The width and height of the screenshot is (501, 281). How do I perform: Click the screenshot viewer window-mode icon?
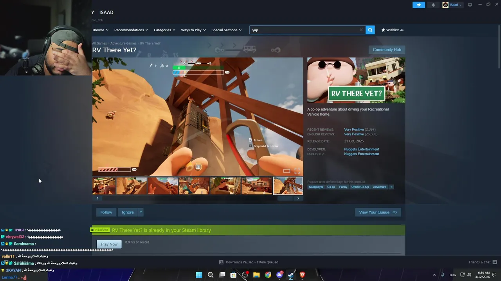(x=287, y=171)
